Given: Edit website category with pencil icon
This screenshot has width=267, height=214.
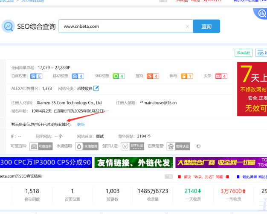Looking at the screenshot, I should [96, 88].
